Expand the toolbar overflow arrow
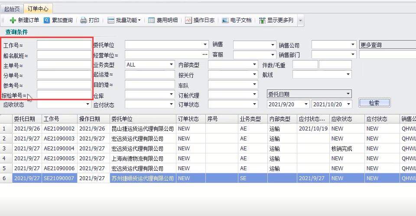The width and height of the screenshot is (416, 216). [x=300, y=21]
